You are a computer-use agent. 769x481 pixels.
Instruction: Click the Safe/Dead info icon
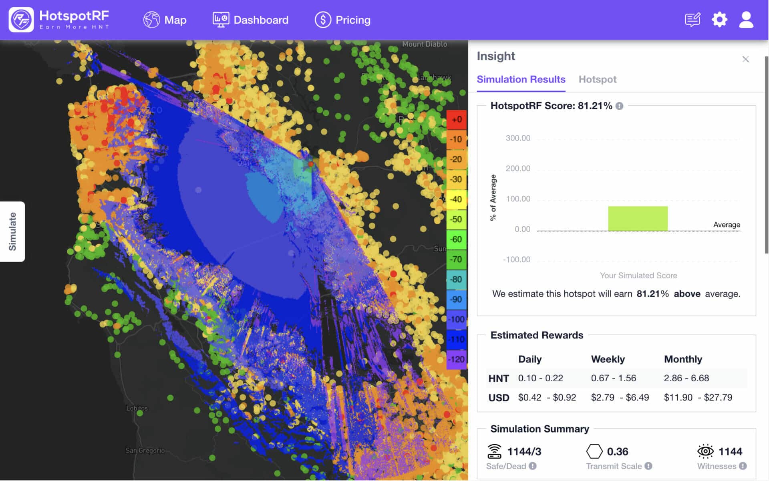click(x=532, y=466)
